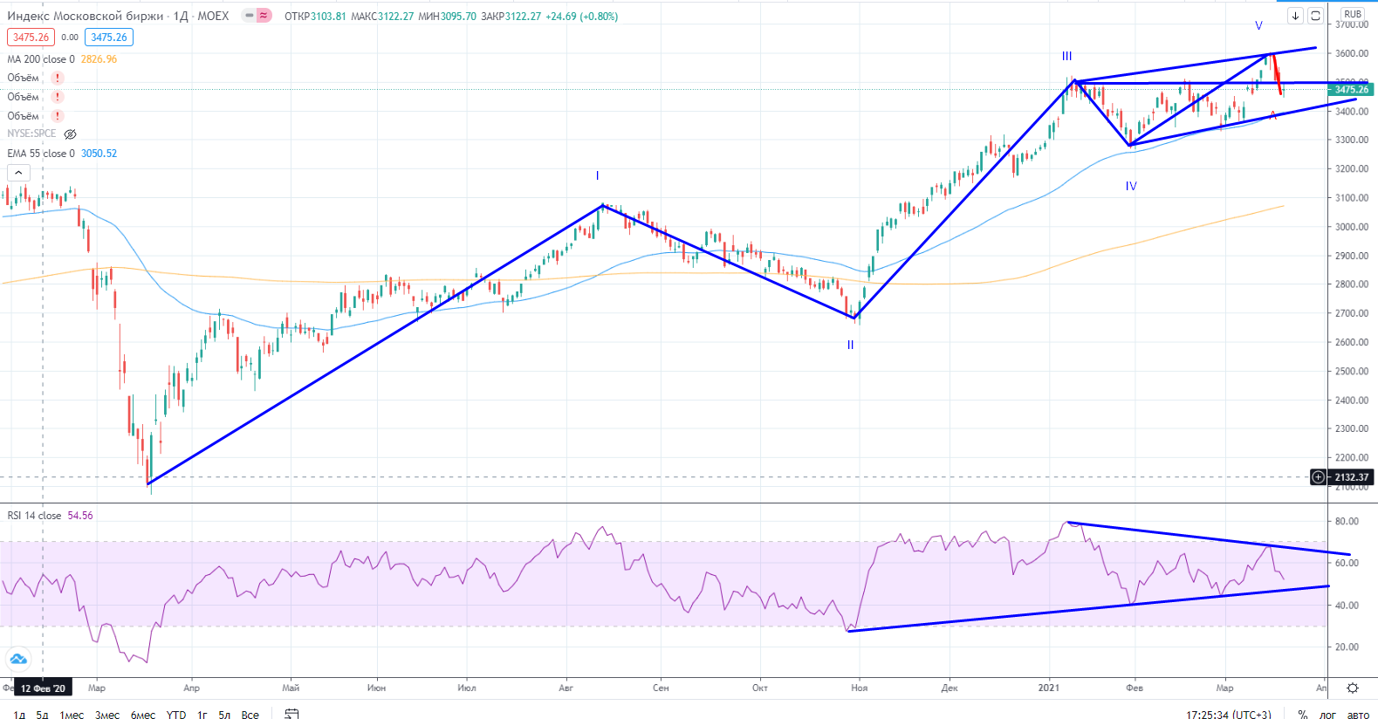Screen dimensions: 1378x719
Task: Collapse the indicator legend with chevron button
Action: pyautogui.click(x=18, y=173)
